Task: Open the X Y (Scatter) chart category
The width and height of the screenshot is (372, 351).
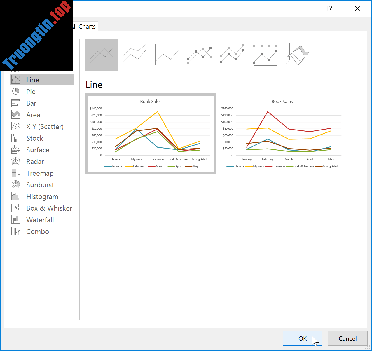Action: [45, 126]
